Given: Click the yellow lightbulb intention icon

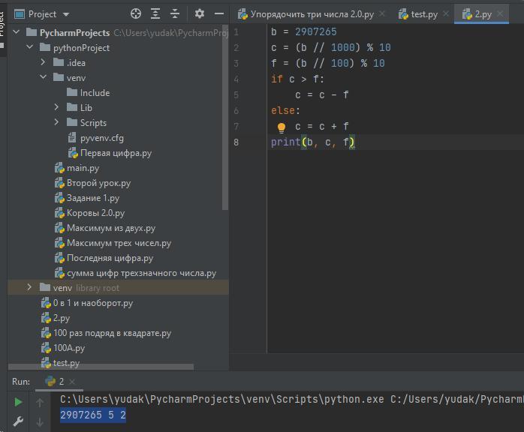Looking at the screenshot, I should pos(282,127).
